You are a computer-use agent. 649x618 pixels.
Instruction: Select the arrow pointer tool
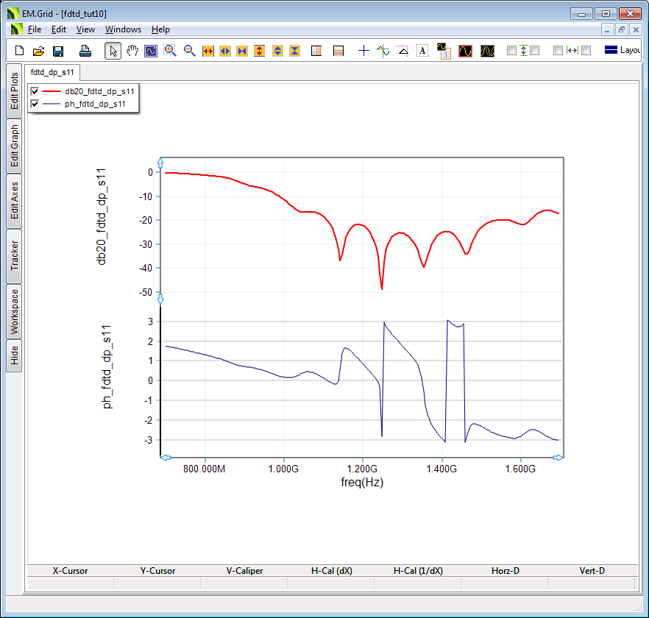click(113, 51)
